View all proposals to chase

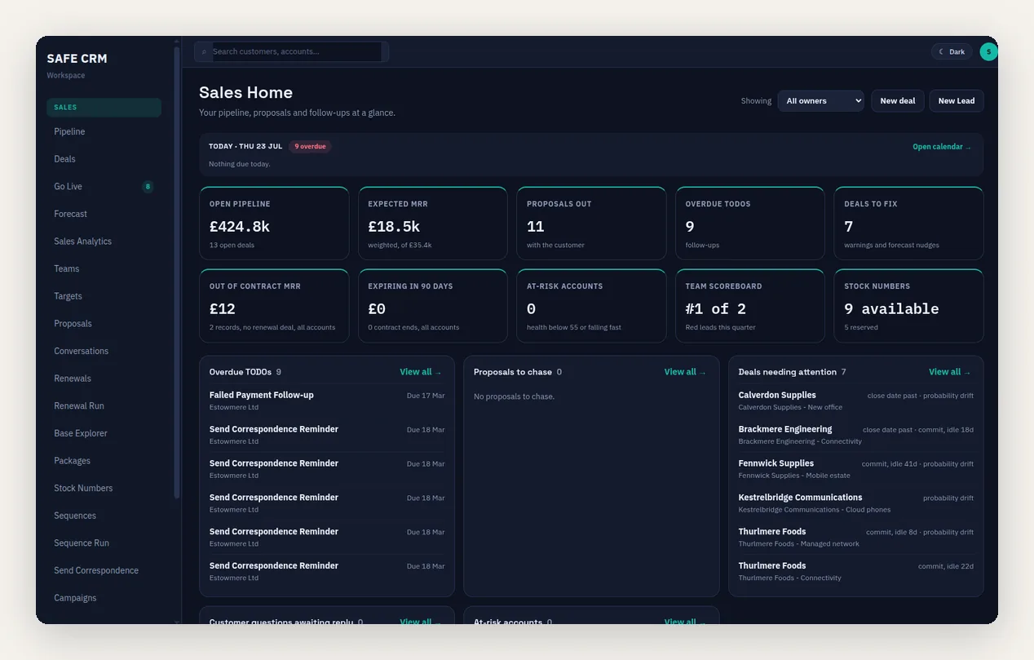685,372
